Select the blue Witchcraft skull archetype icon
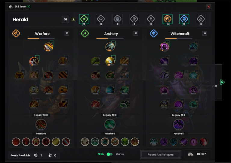The width and height of the screenshot is (231, 163). point(184,19)
